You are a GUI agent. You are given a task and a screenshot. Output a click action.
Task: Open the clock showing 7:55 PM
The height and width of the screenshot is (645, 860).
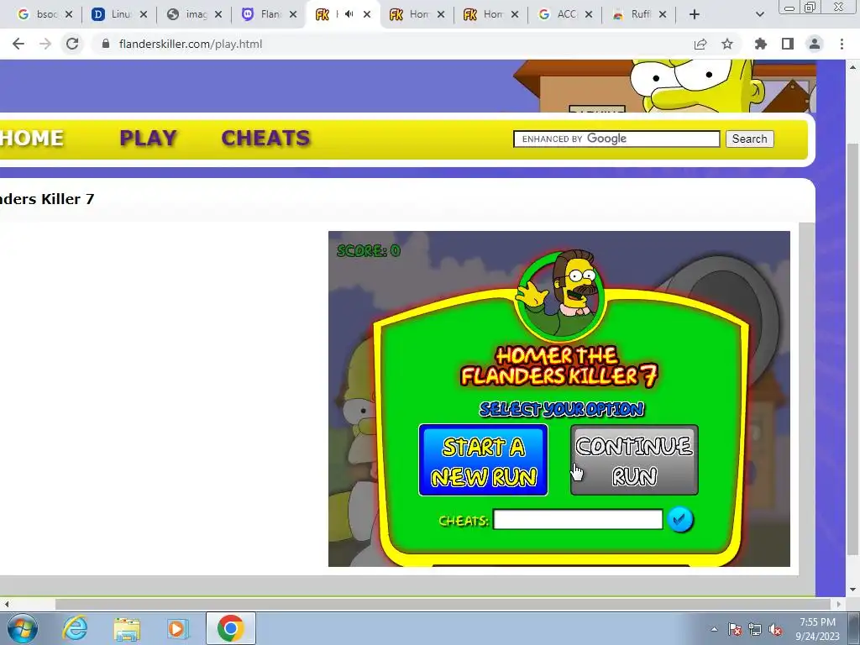[817, 628]
